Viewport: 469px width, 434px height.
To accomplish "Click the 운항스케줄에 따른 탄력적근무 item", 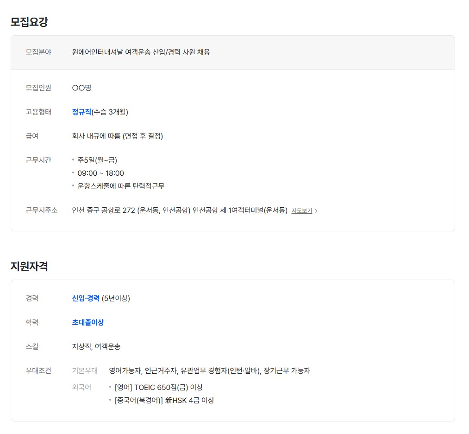I will click(121, 186).
